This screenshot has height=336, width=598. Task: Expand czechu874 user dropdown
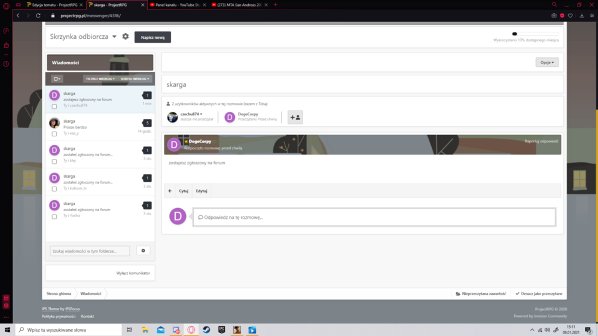click(201, 114)
